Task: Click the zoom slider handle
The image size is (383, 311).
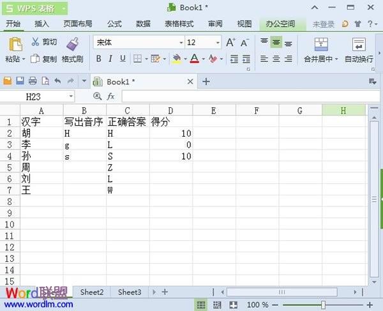Action: point(324,305)
